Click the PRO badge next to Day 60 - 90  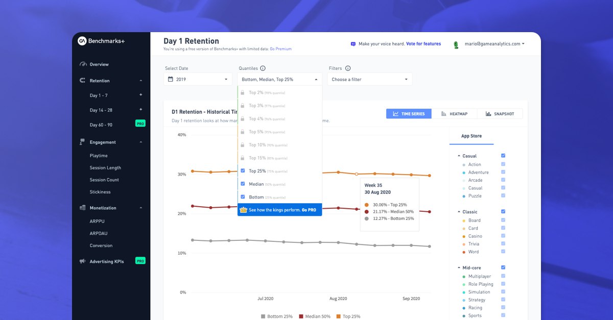coord(140,123)
